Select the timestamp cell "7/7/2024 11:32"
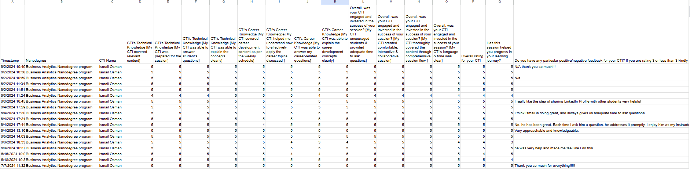The width and height of the screenshot is (690, 169). 12,166
